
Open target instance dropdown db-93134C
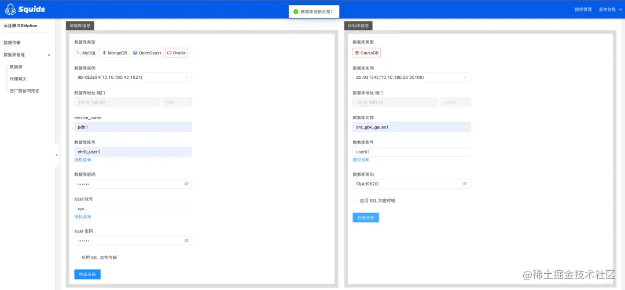click(x=411, y=78)
